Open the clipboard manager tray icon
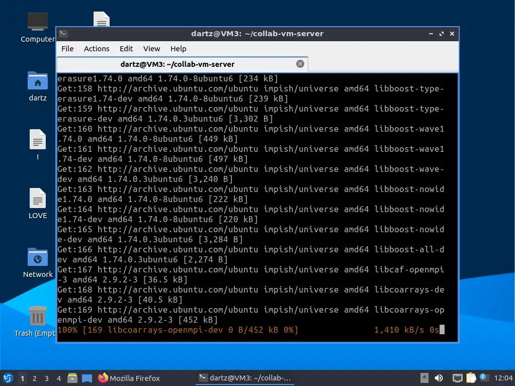The height and width of the screenshot is (386, 515). [471, 378]
